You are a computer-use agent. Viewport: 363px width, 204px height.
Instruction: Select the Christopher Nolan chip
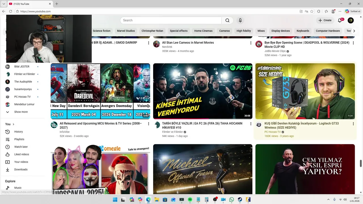click(152, 31)
